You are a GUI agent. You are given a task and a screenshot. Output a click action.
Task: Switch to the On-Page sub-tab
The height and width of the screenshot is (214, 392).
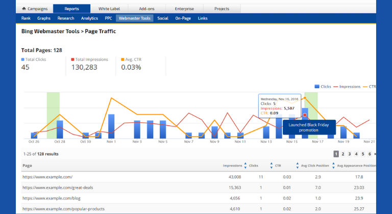click(183, 18)
